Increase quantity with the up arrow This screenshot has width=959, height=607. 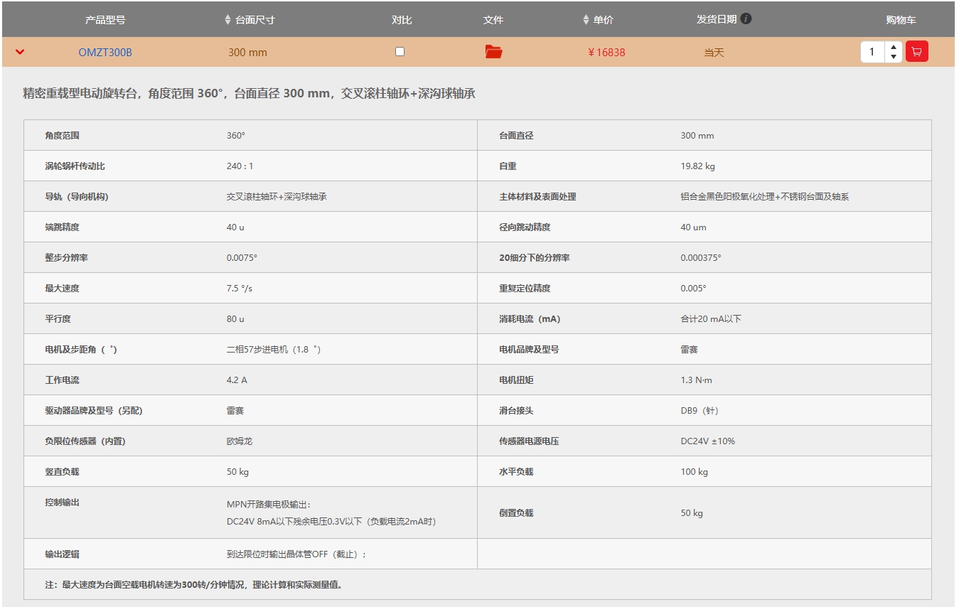click(894, 48)
